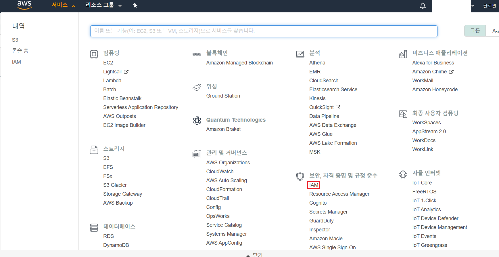Open the EC2 service
The image size is (499, 257).
pos(108,63)
